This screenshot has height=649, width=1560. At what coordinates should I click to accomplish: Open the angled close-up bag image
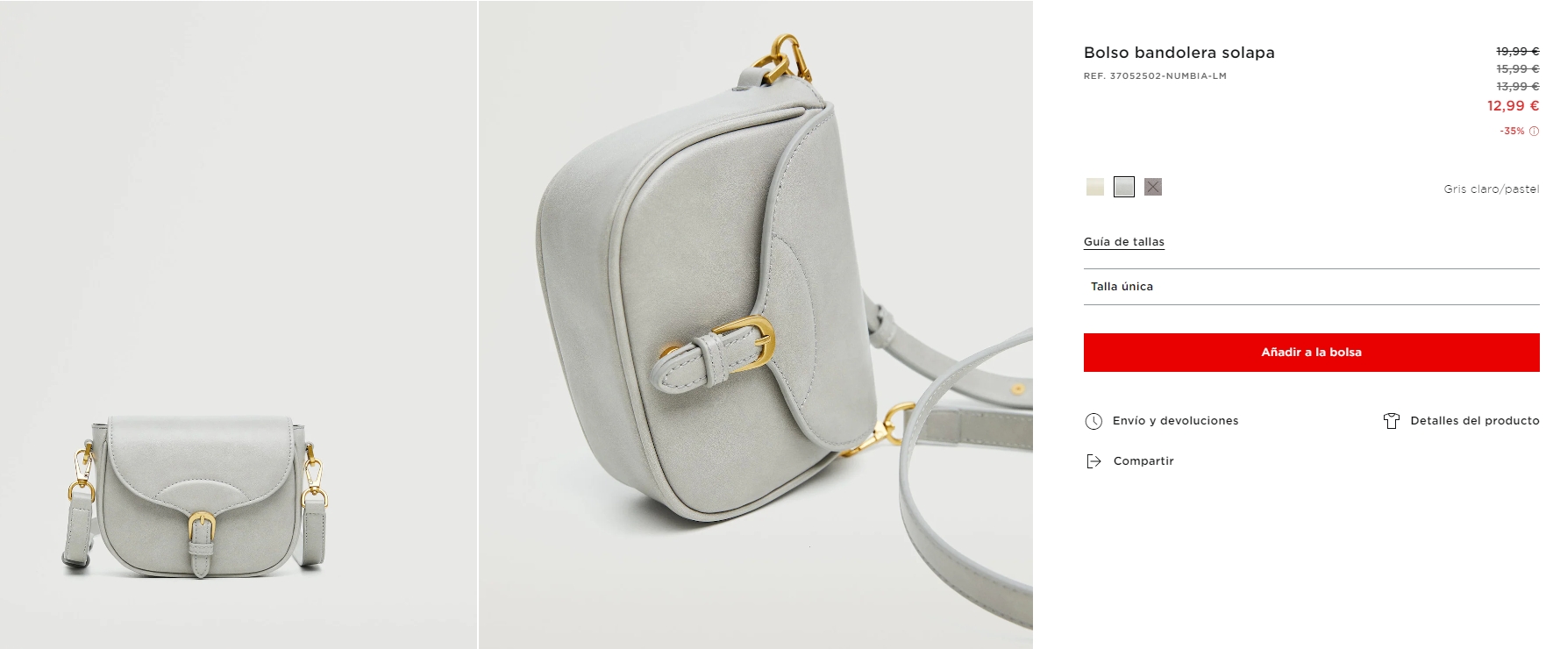point(756,324)
